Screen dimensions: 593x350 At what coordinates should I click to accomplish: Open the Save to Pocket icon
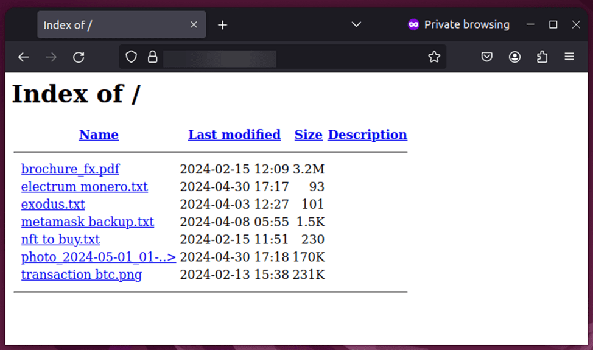[487, 57]
